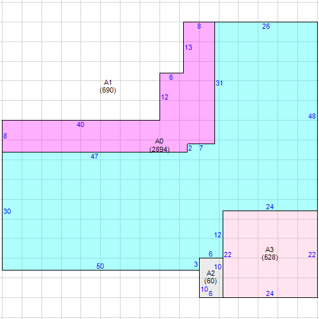Click the 7 dimension at the small notch

click(201, 148)
